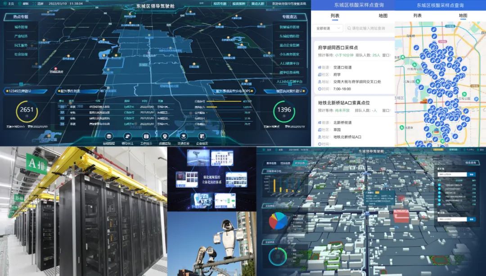Select 民生服务 under 热点专题
The image size is (486, 276).
coord(21,45)
